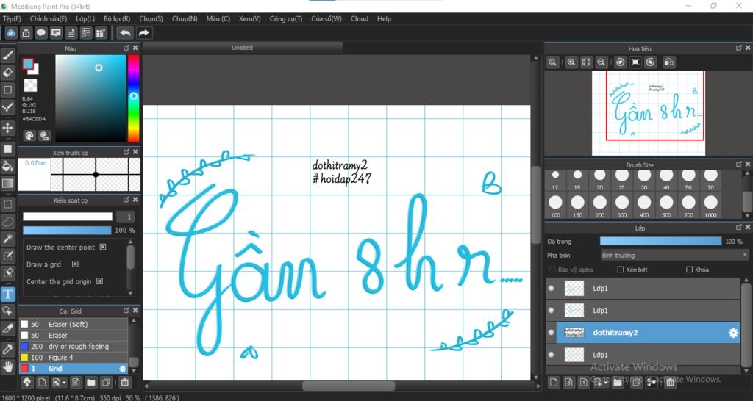Select the Gradient tool
Image resolution: width=753 pixels, height=401 pixels.
coord(7,183)
